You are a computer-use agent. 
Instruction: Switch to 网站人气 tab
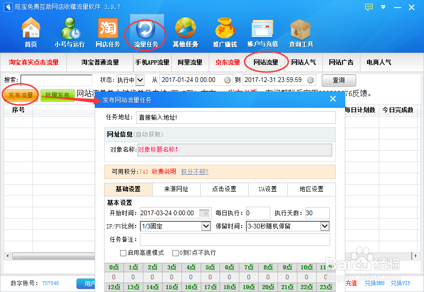pyautogui.click(x=303, y=63)
